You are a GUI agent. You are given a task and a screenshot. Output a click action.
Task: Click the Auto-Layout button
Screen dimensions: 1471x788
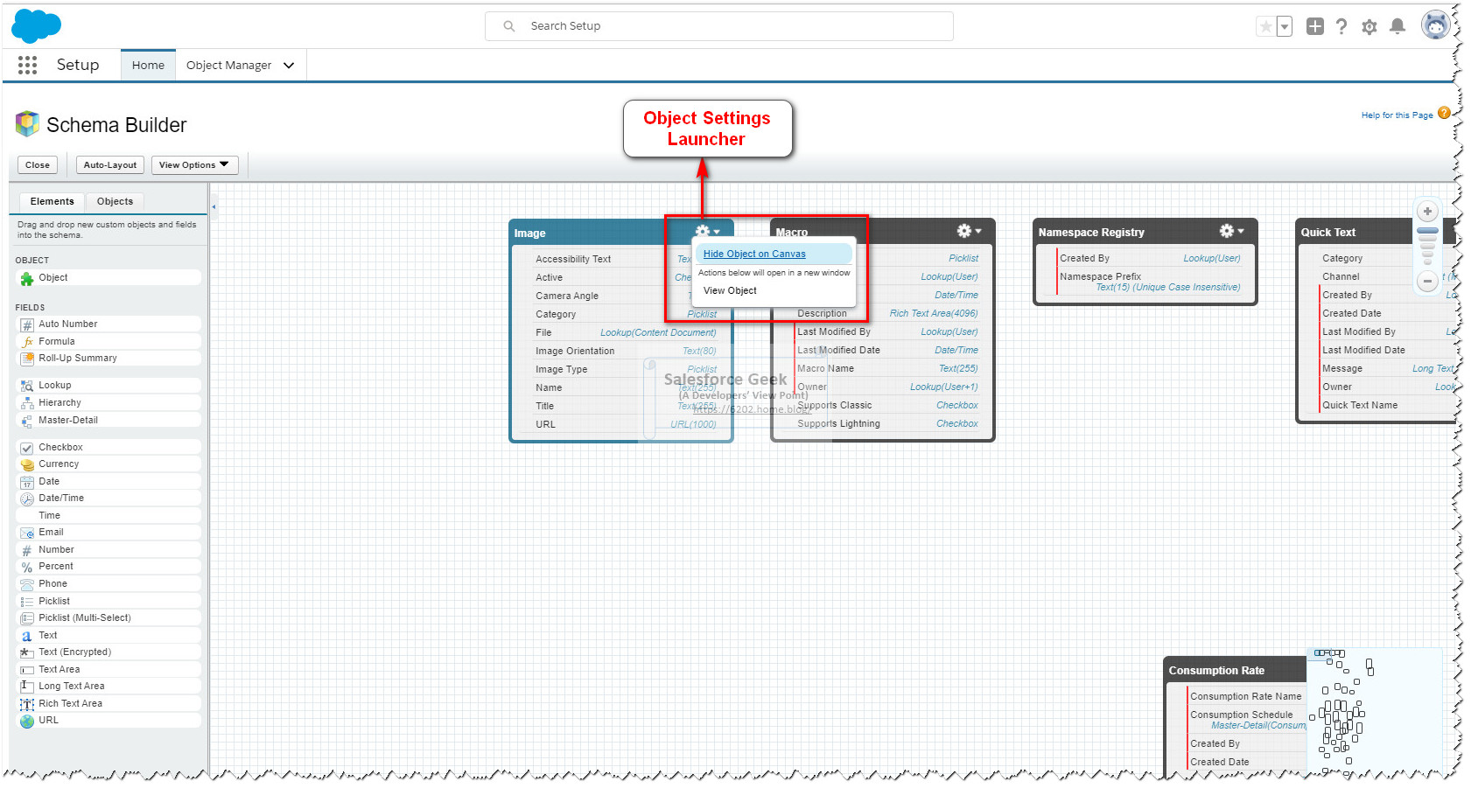coord(109,164)
